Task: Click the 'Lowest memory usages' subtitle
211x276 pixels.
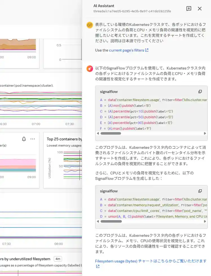Action: click(x=64, y=145)
